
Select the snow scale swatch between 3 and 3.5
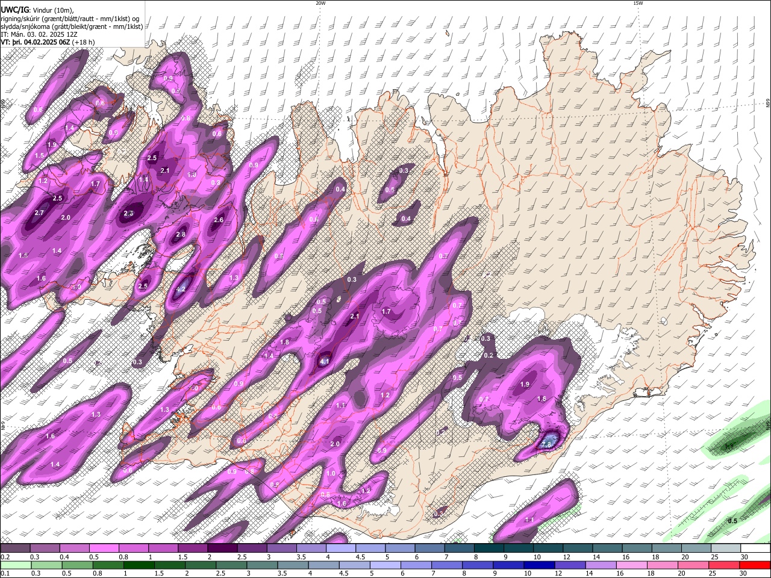click(282, 548)
